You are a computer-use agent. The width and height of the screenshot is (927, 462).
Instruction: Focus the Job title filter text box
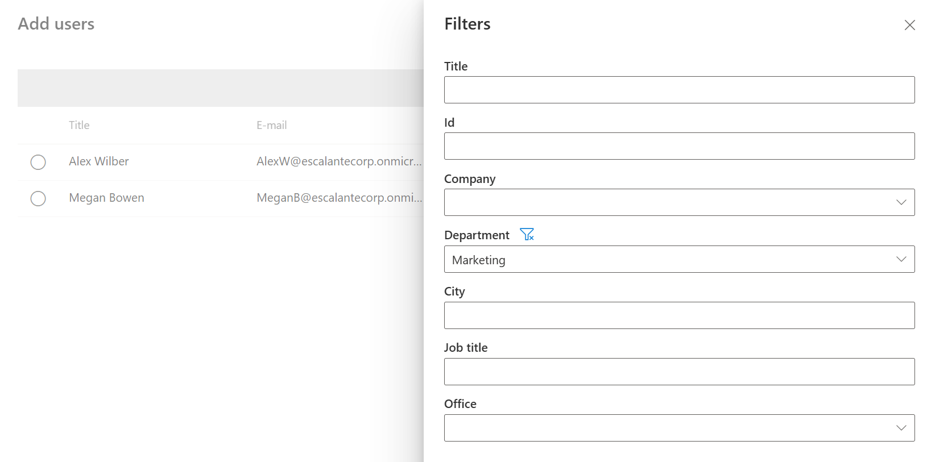point(679,372)
